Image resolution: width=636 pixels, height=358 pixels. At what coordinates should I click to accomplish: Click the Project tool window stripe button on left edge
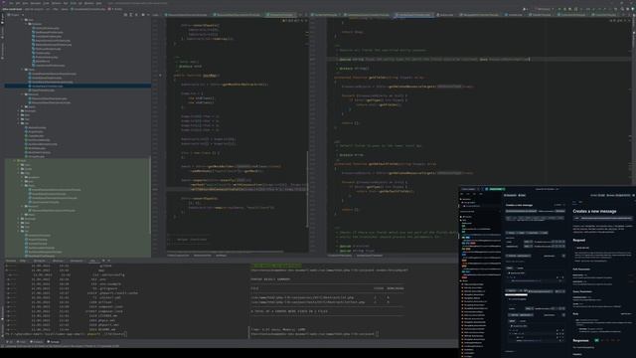(2, 20)
